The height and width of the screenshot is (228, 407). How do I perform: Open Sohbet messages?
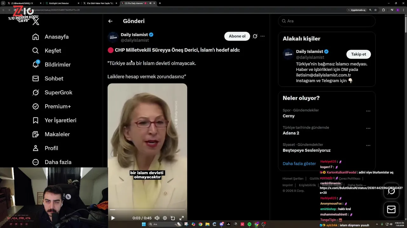48,79
